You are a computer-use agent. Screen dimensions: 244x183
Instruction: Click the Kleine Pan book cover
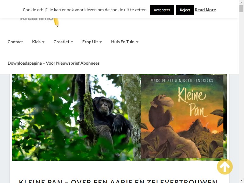click(182, 117)
